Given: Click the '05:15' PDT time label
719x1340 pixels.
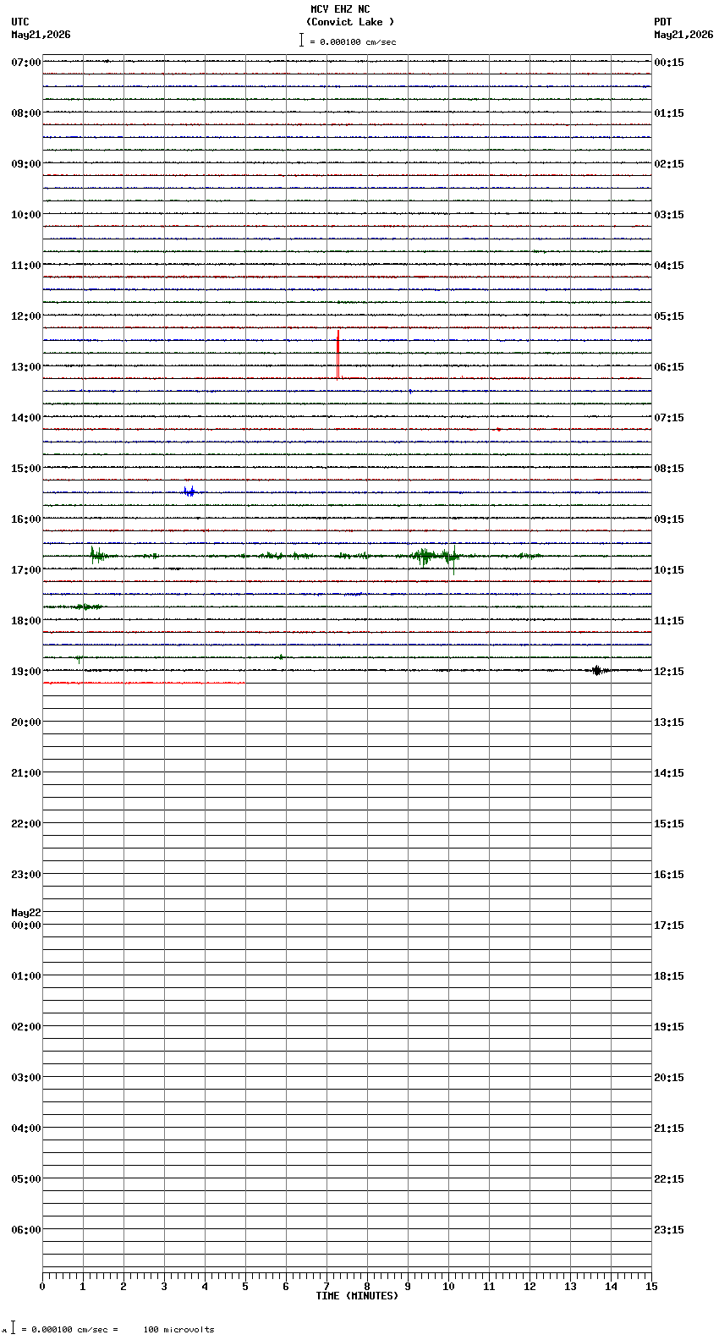Looking at the screenshot, I should 669,316.
